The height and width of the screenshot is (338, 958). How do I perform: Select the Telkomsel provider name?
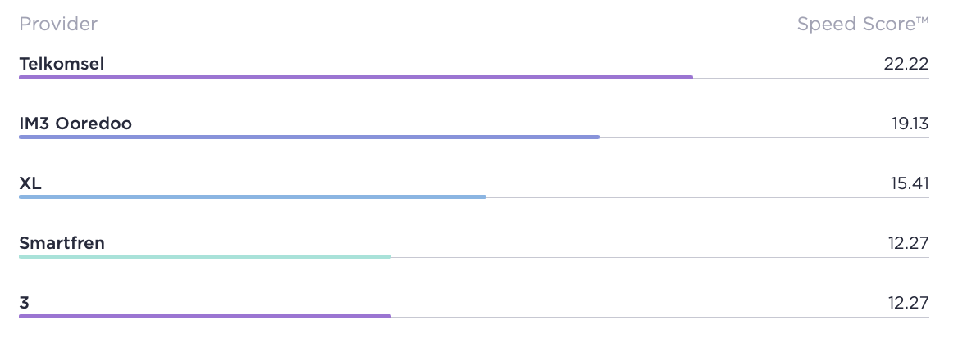point(62,64)
